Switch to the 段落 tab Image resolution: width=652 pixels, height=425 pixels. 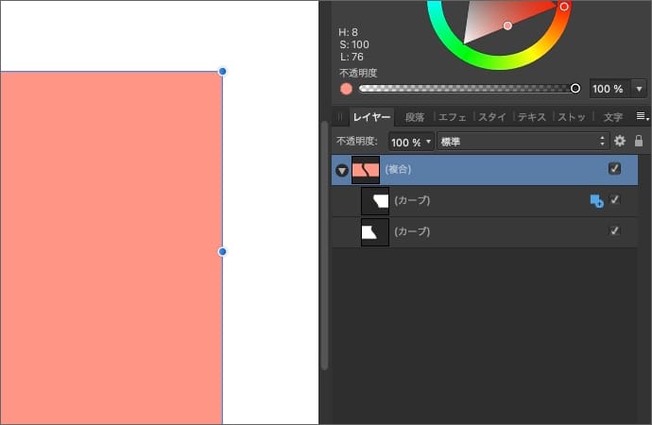tap(415, 118)
